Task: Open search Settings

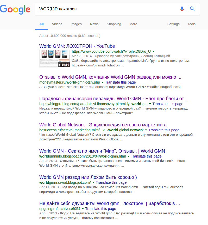Action: click(173, 24)
